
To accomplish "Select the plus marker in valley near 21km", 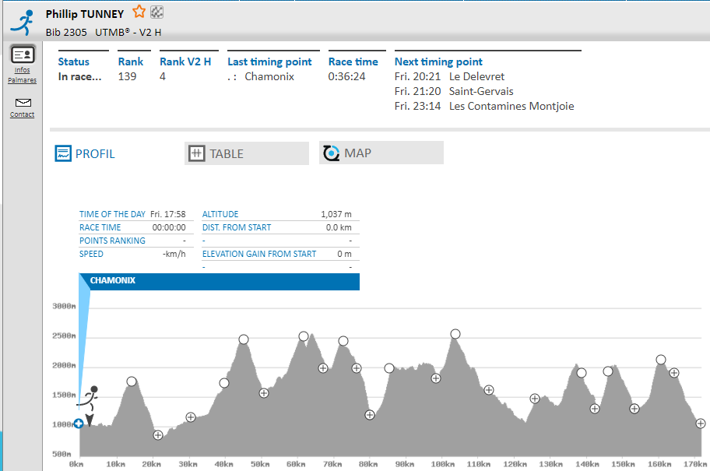I will (158, 435).
